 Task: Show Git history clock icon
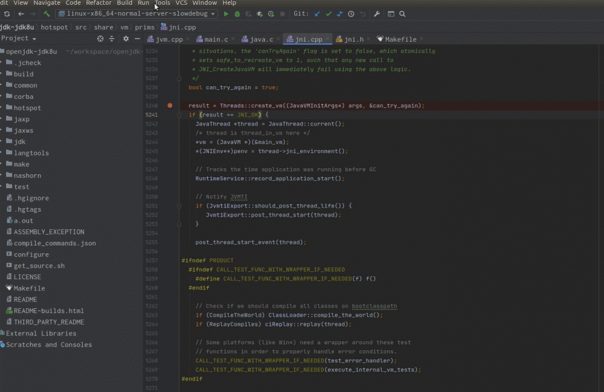tap(351, 14)
